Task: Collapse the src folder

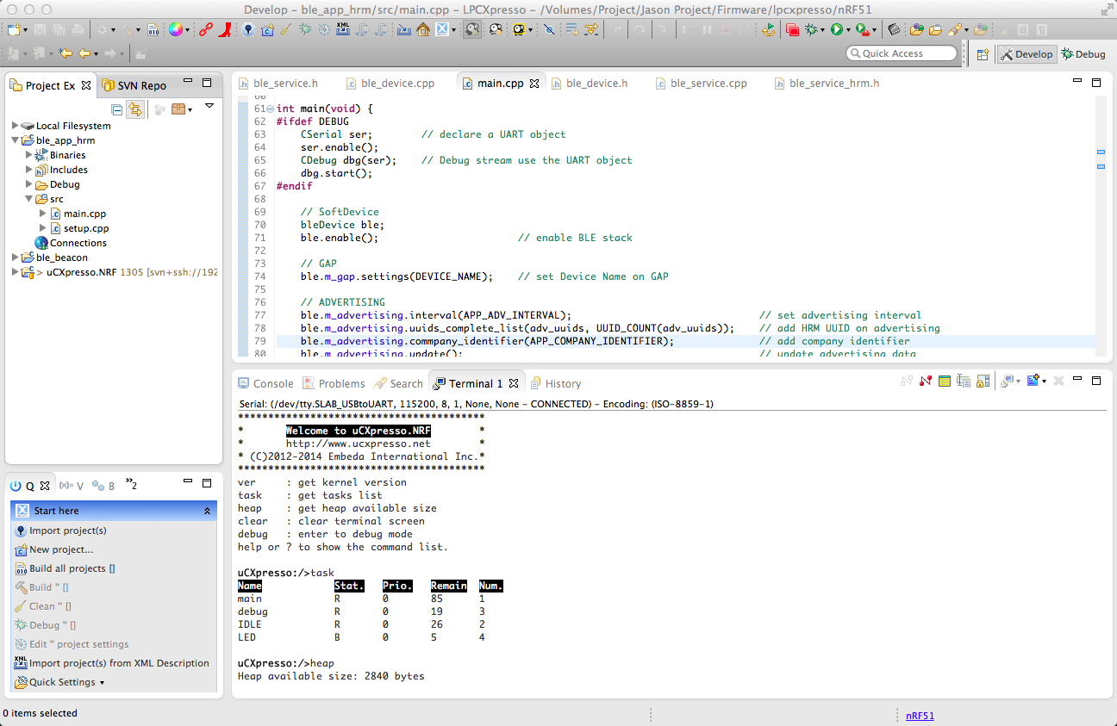Action: pyautogui.click(x=29, y=199)
